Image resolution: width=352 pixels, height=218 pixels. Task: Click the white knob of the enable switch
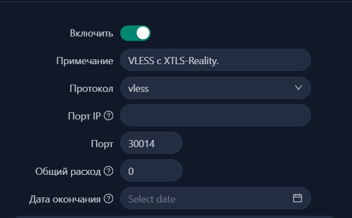(143, 33)
